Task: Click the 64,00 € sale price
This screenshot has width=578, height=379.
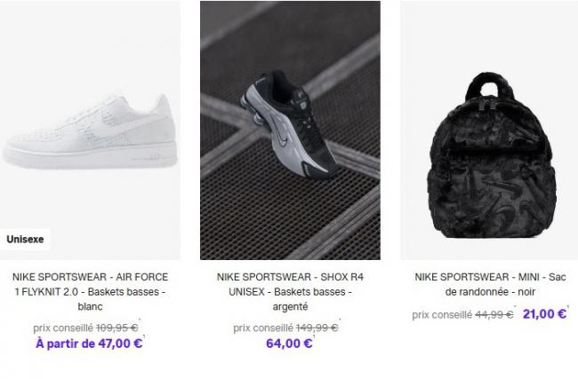Action: pos(289,343)
